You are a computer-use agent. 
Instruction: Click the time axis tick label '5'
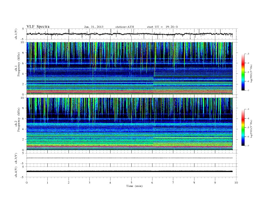coord(131,183)
